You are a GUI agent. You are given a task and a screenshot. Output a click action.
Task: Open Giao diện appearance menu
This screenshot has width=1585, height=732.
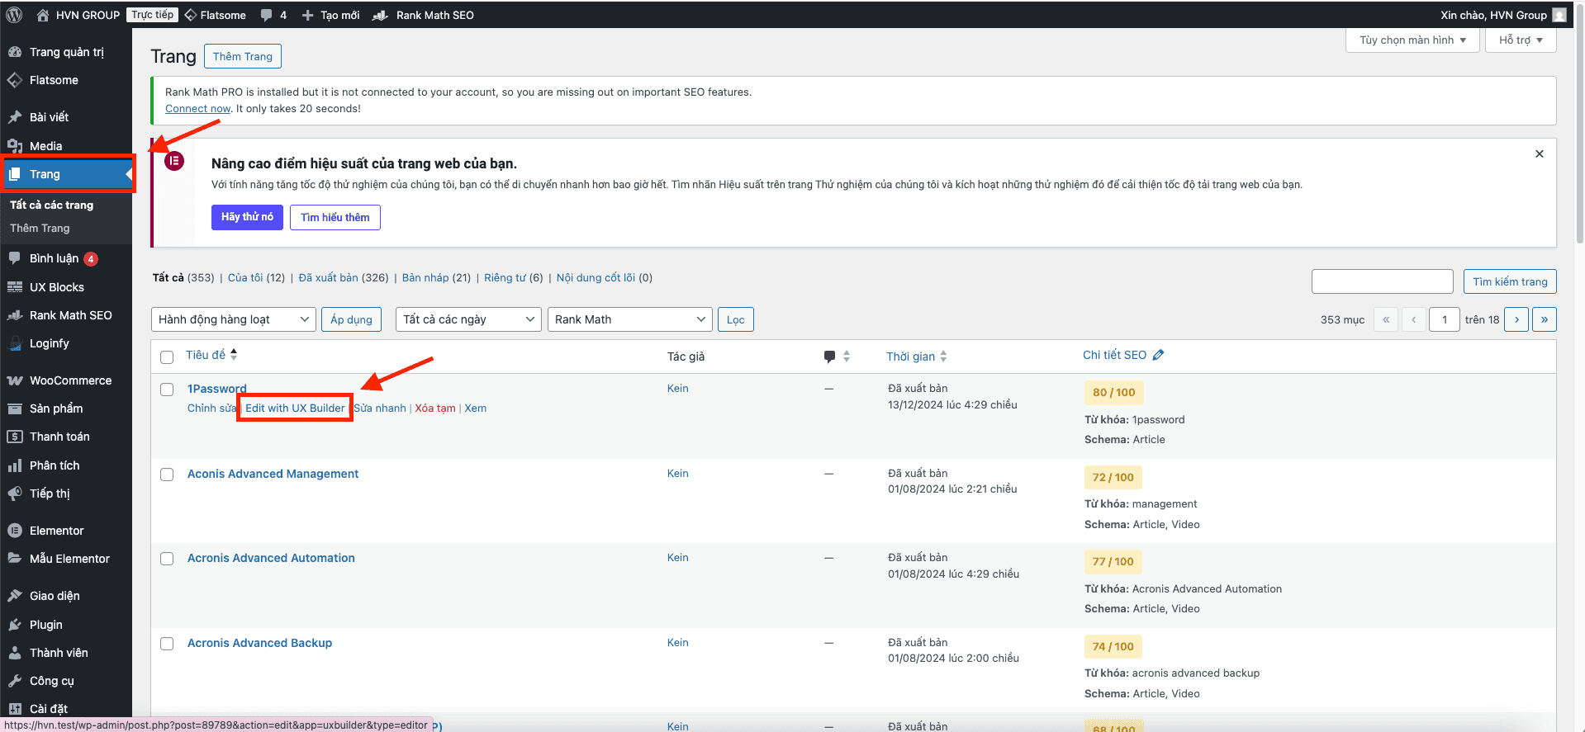pyautogui.click(x=66, y=596)
